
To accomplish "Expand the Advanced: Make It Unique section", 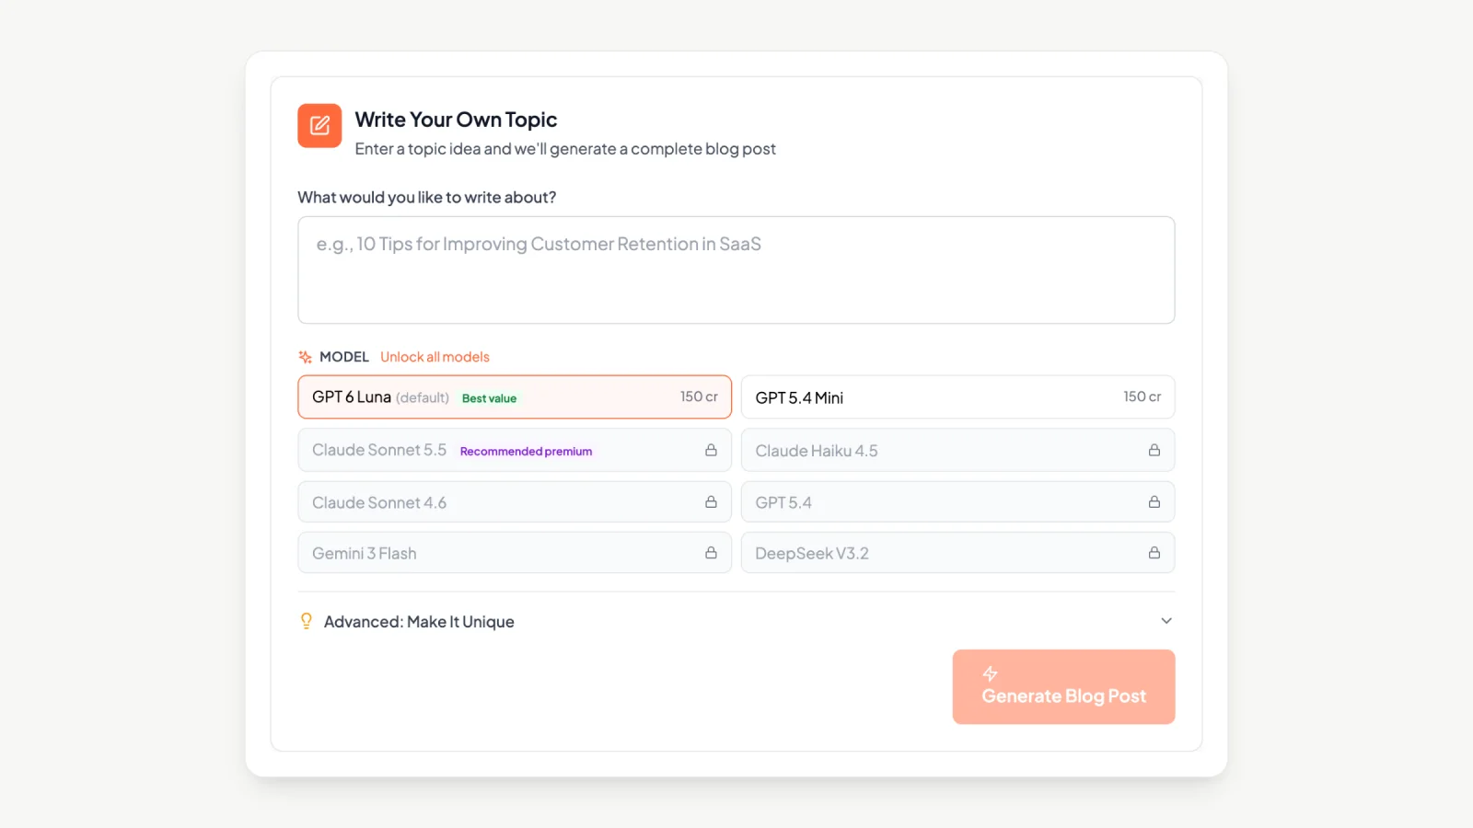I will (736, 621).
